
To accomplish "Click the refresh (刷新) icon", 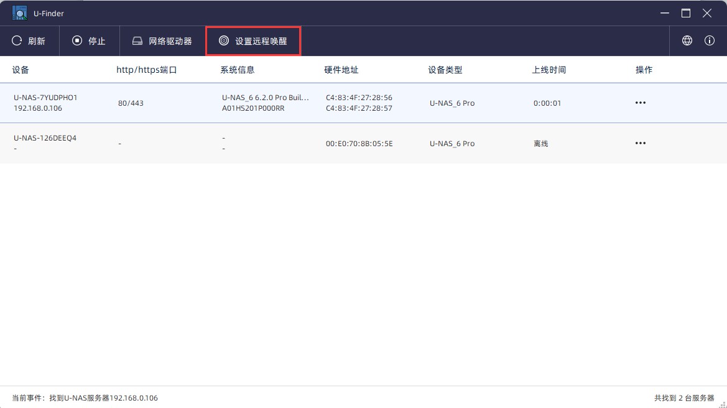I will click(17, 41).
